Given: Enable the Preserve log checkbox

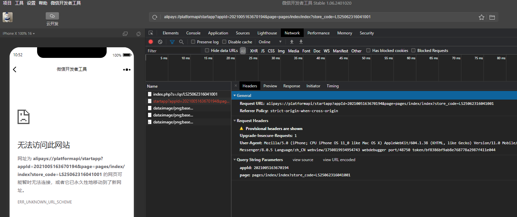Looking at the screenshot, I should pyautogui.click(x=193, y=42).
